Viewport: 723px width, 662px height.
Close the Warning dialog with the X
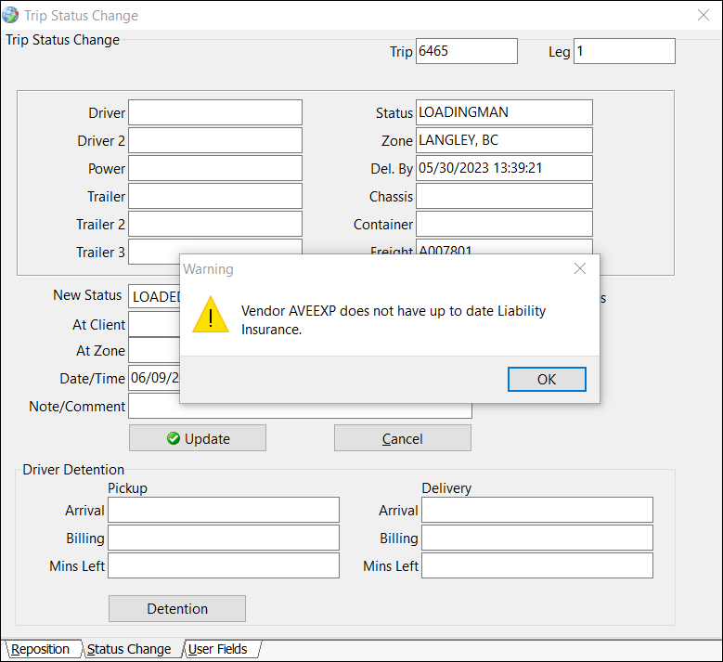[580, 268]
